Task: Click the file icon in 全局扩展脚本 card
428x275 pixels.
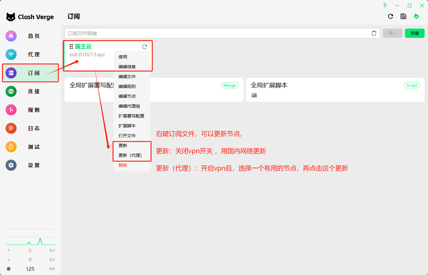Action: point(254,95)
